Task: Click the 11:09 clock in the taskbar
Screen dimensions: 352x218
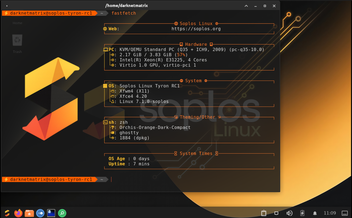Action: tap(330, 213)
